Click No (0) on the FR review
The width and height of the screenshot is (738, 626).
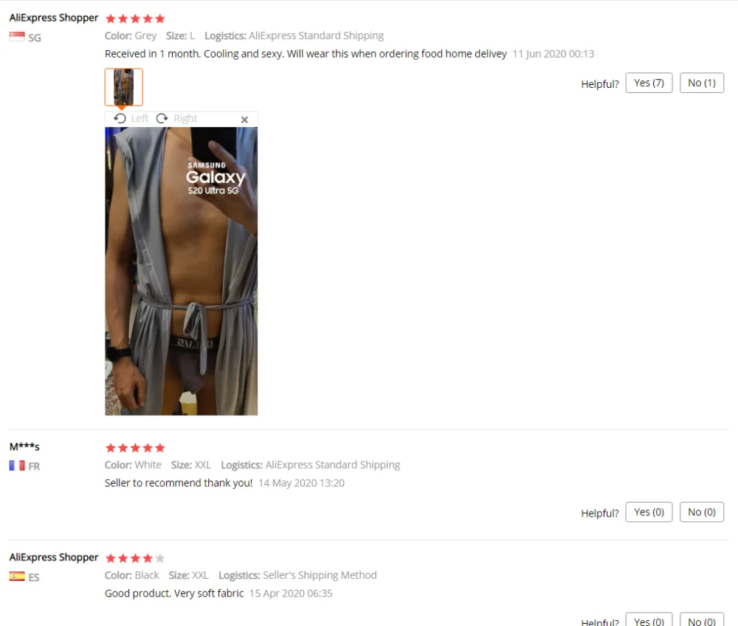point(701,512)
